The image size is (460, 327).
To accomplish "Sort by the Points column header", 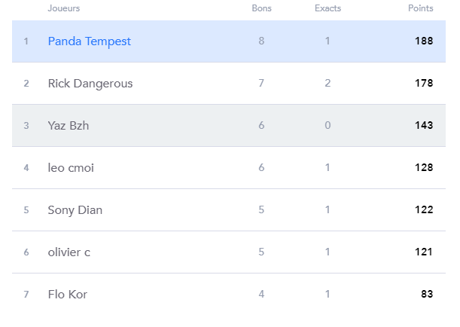I will pos(421,8).
